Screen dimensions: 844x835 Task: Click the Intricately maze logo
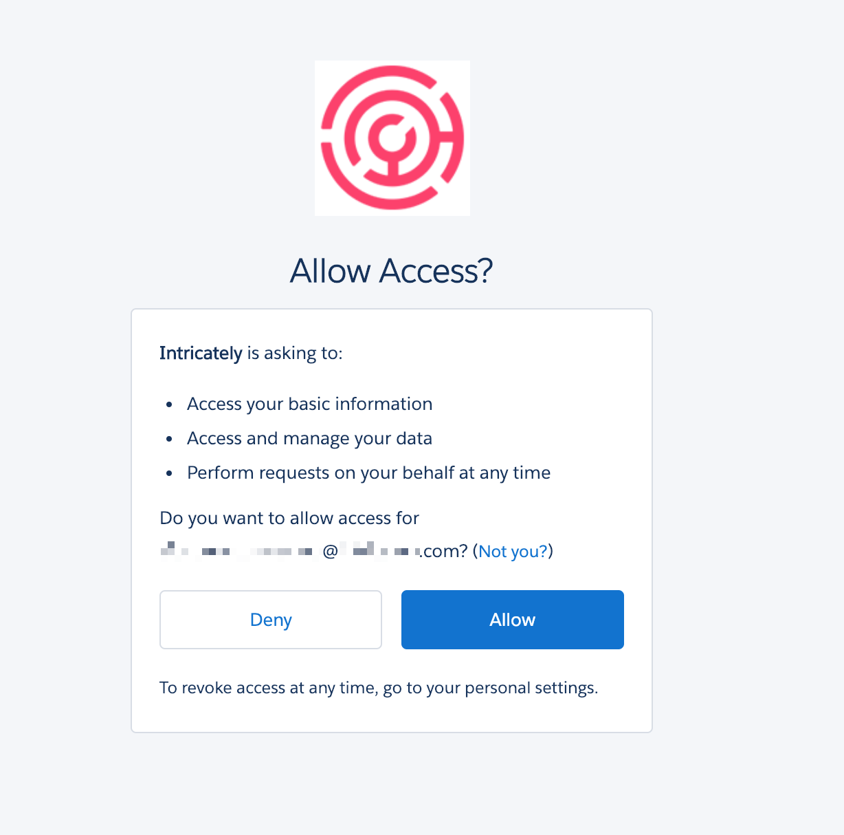(x=392, y=138)
